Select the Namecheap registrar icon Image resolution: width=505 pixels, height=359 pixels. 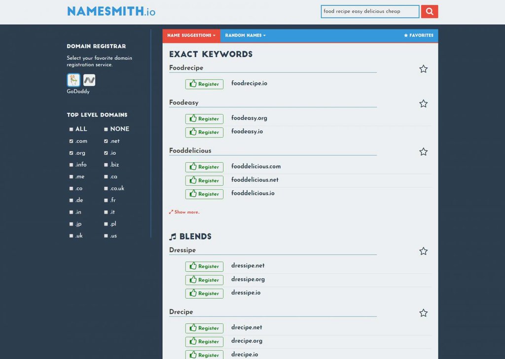click(x=89, y=80)
